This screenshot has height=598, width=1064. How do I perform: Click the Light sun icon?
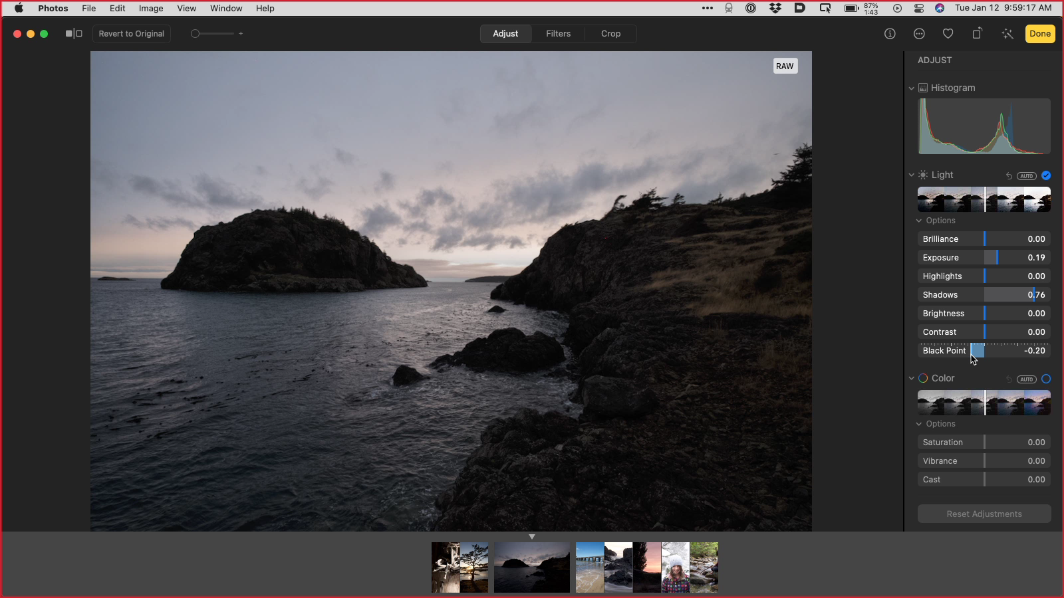pos(923,175)
